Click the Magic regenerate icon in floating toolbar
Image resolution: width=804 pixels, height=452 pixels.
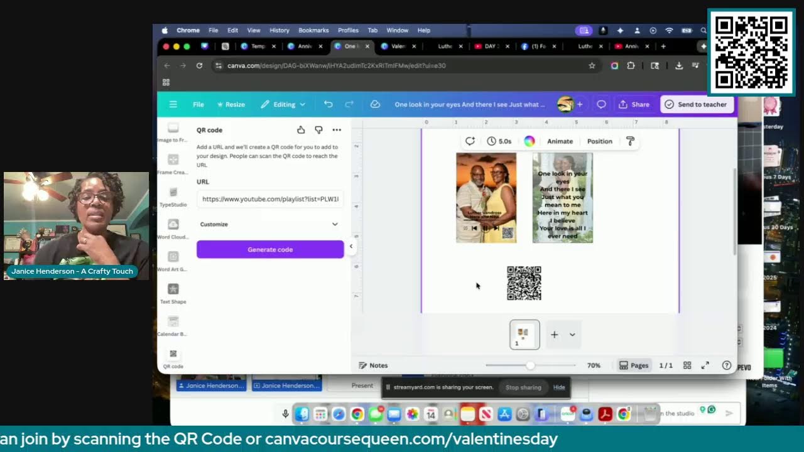click(x=470, y=141)
